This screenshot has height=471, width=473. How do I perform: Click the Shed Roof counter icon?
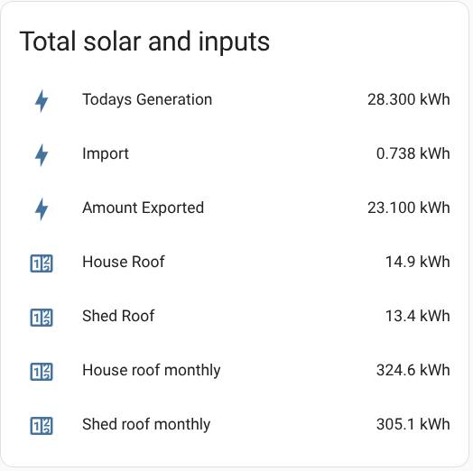(42, 318)
